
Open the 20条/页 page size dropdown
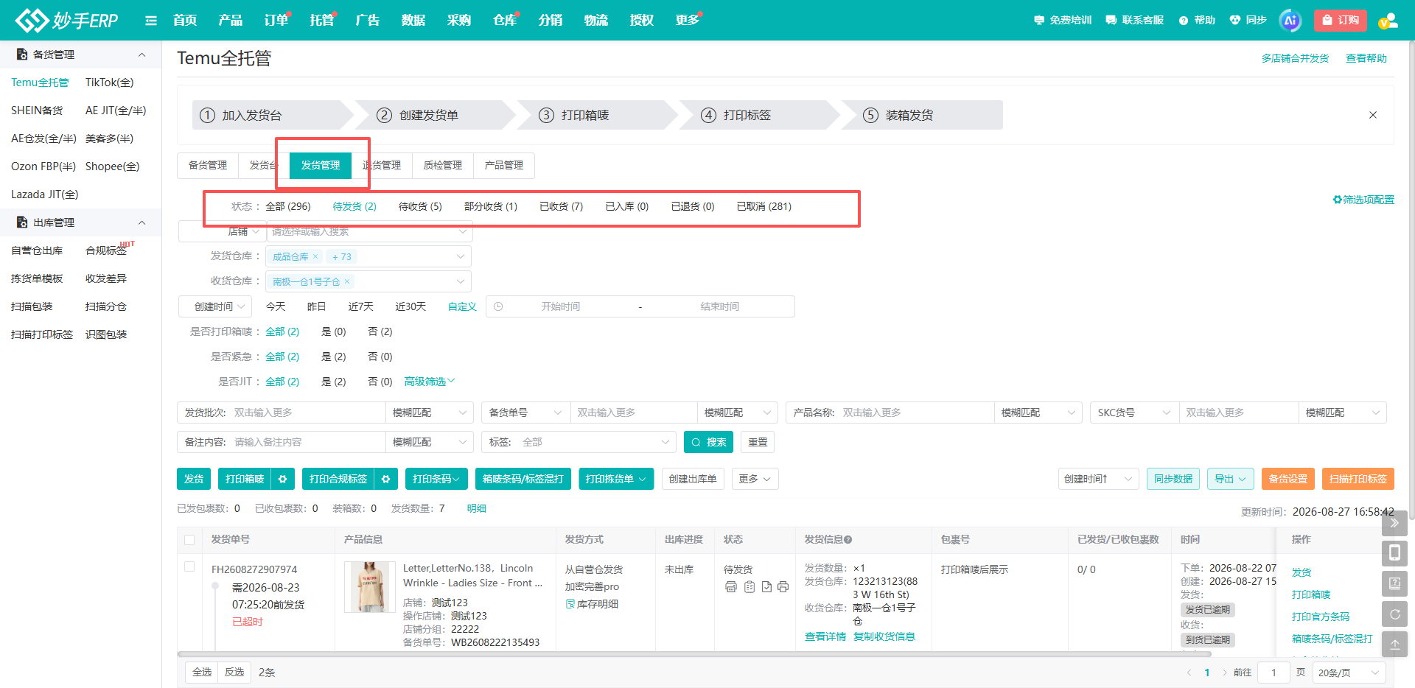[1349, 673]
